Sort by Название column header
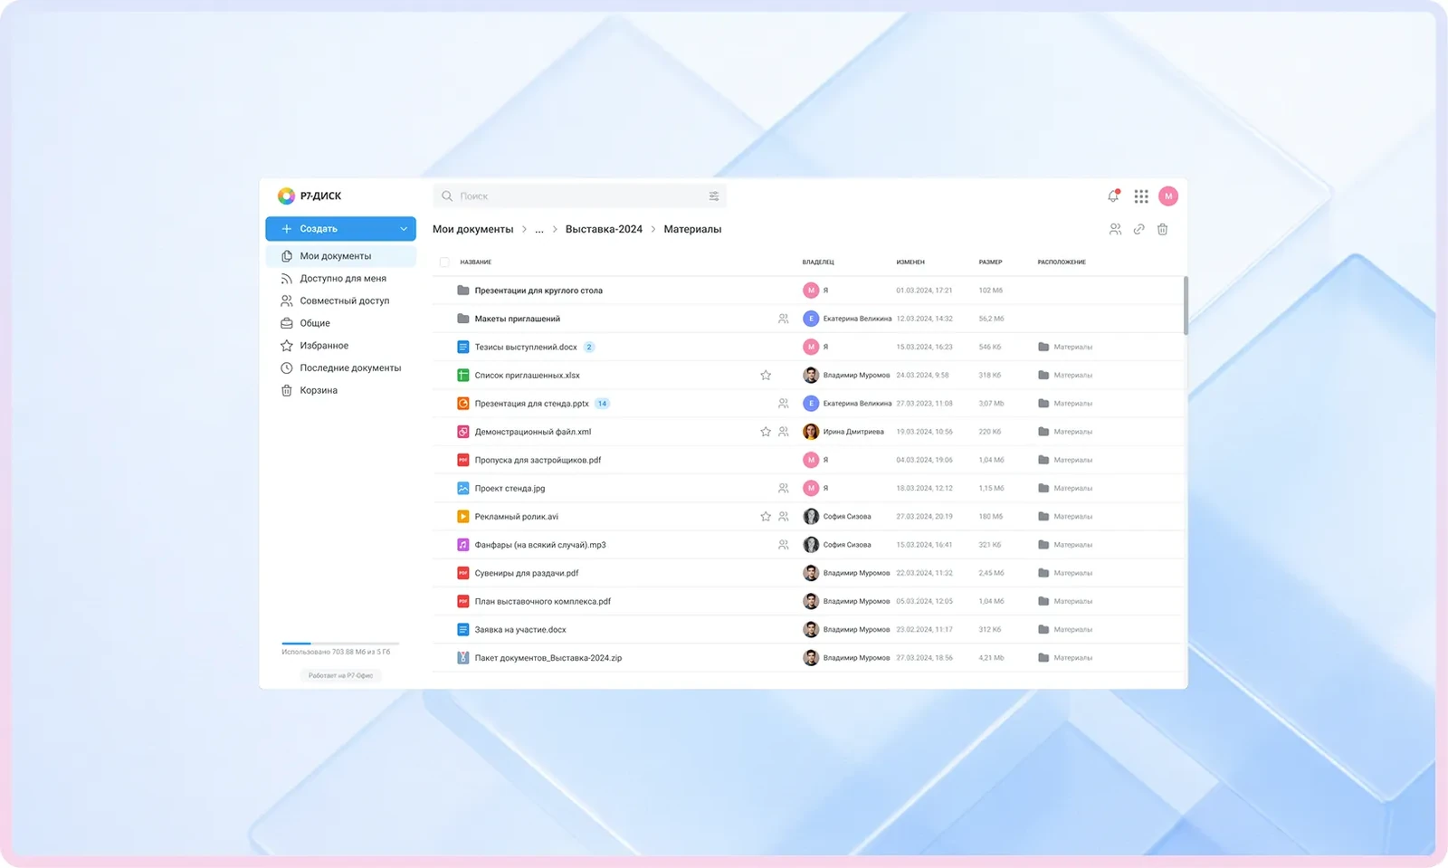Screen dimensions: 1448x868 (x=475, y=262)
